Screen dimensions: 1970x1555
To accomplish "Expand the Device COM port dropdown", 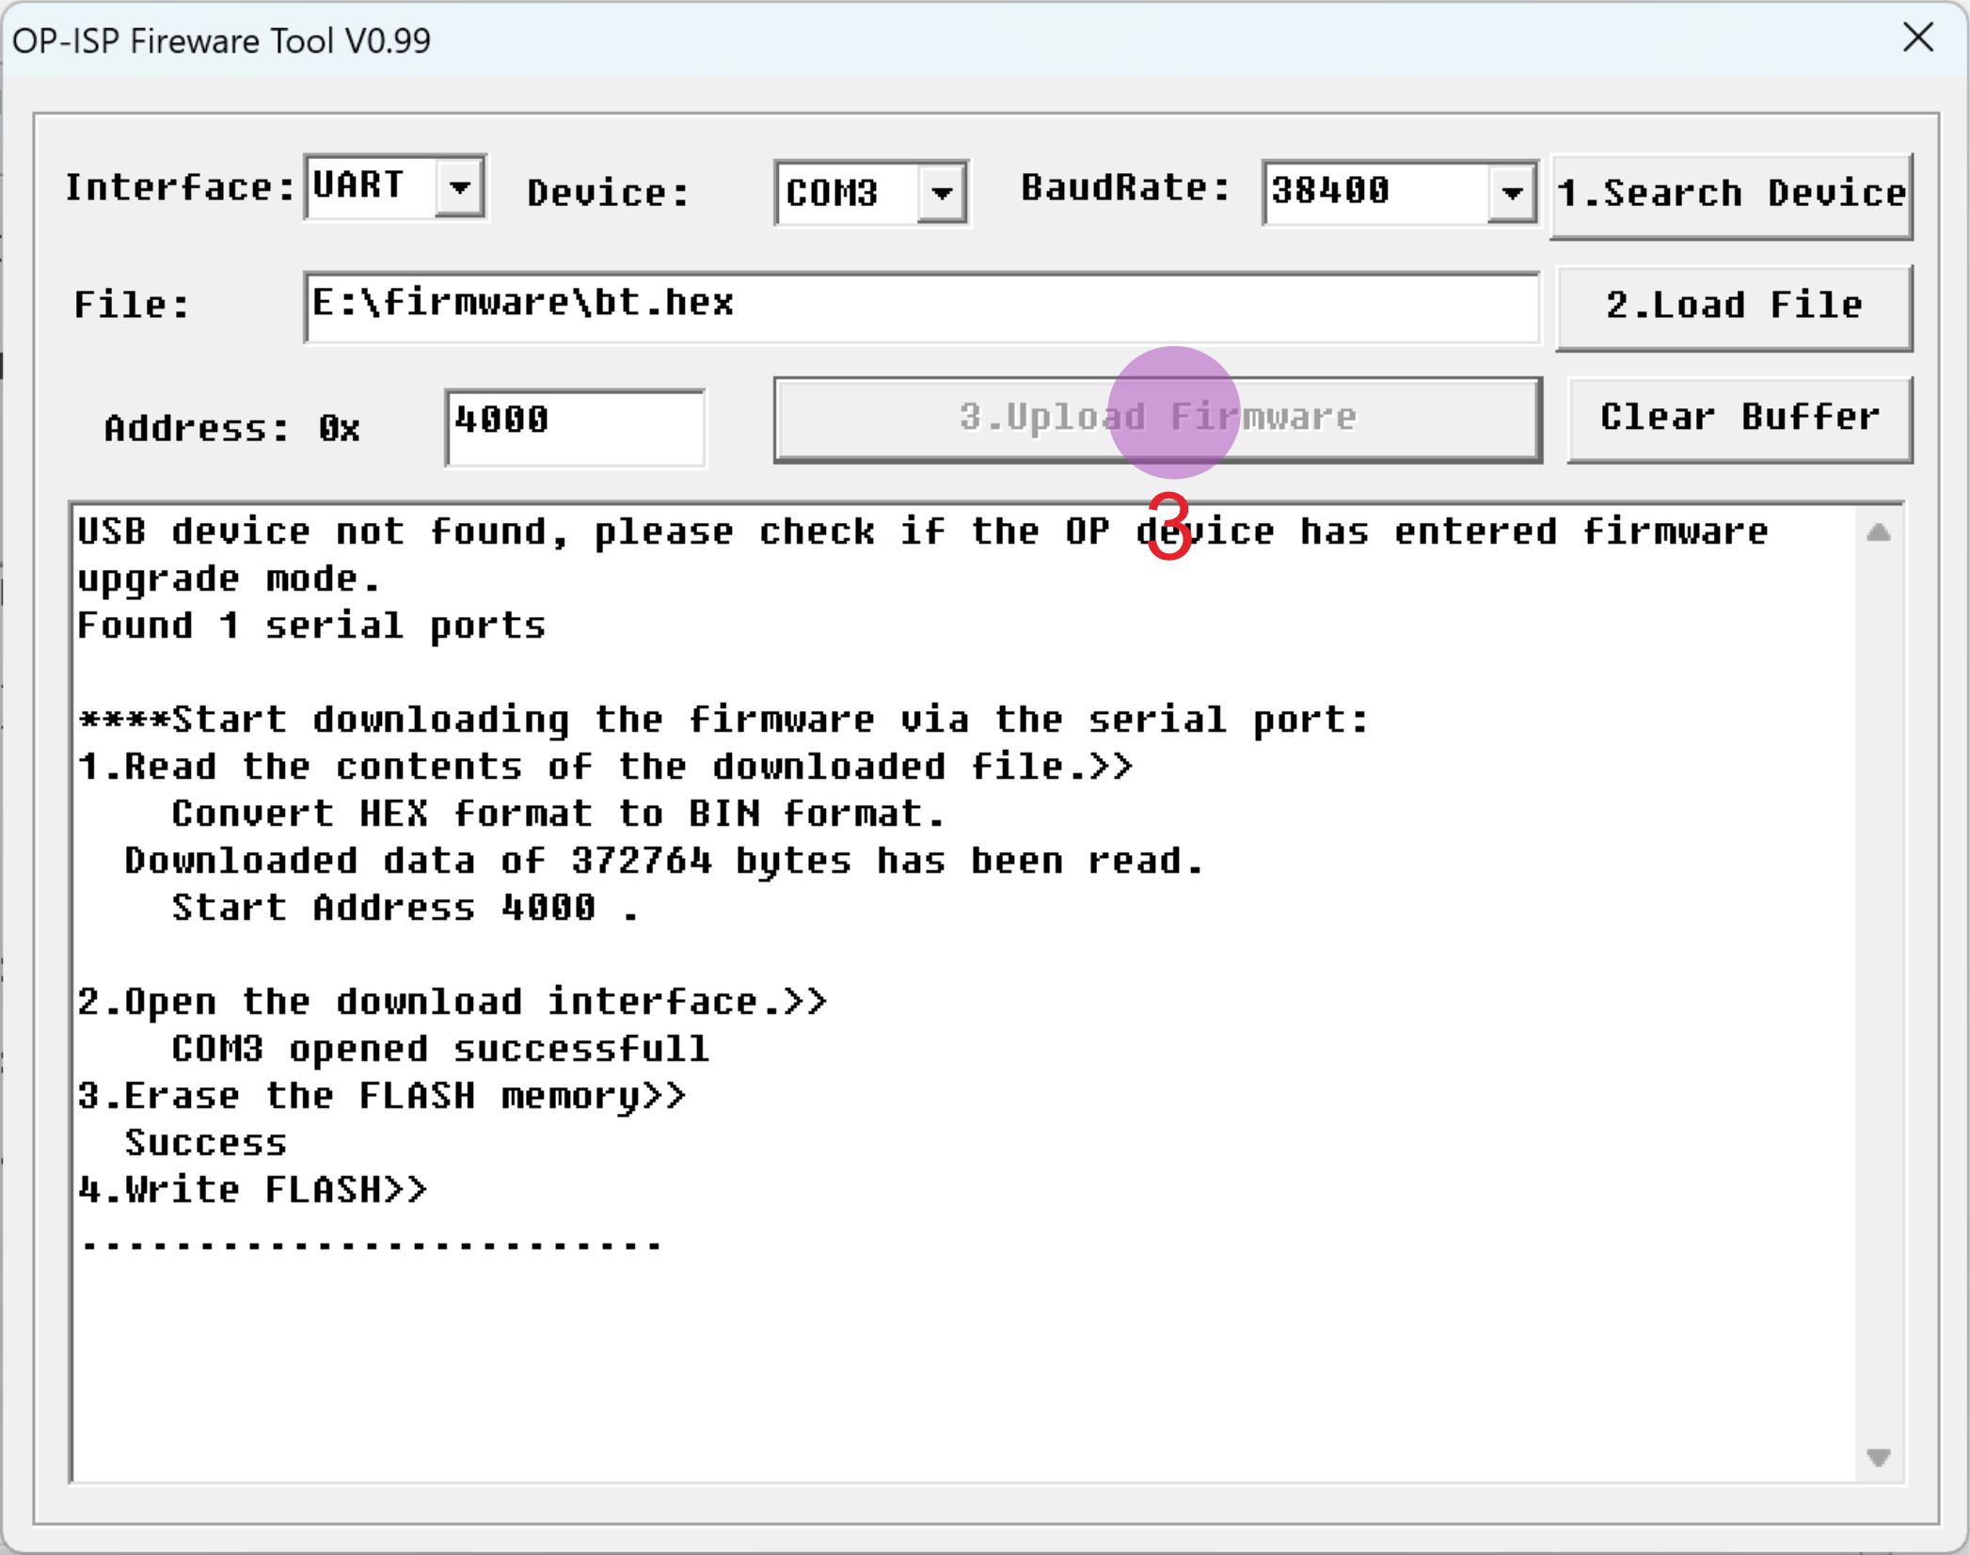I will coord(943,193).
